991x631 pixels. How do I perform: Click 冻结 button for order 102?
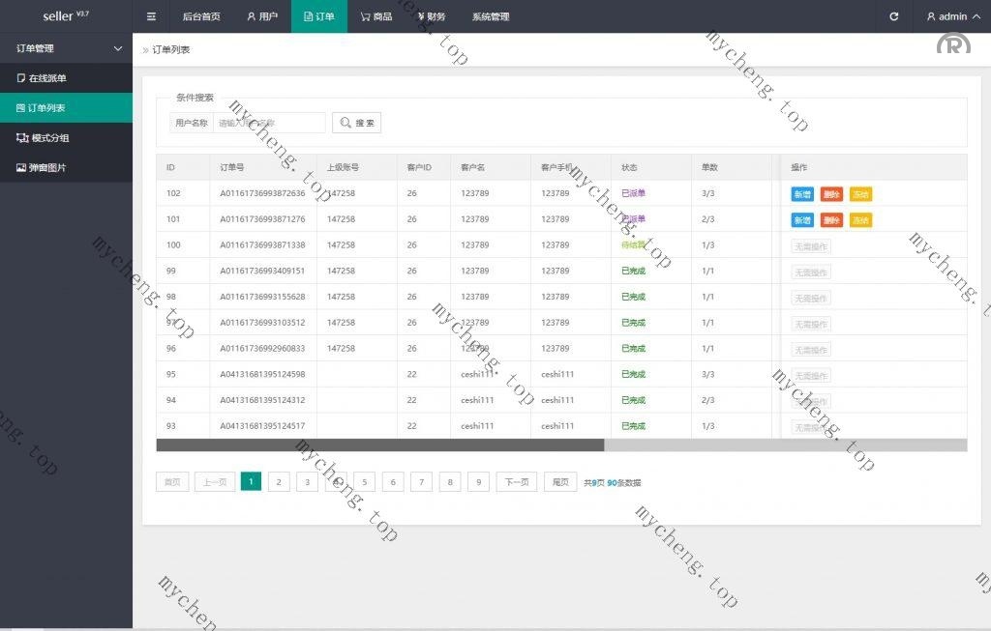tap(860, 194)
